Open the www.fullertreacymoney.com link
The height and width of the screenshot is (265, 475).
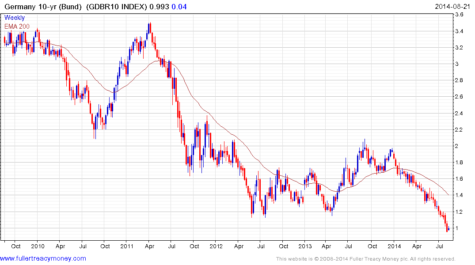43,258
